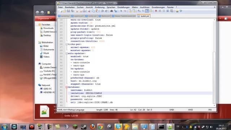Screen dimensions: 231x130
Task: Open the Kodierung menu
Action: tap(100, 7)
